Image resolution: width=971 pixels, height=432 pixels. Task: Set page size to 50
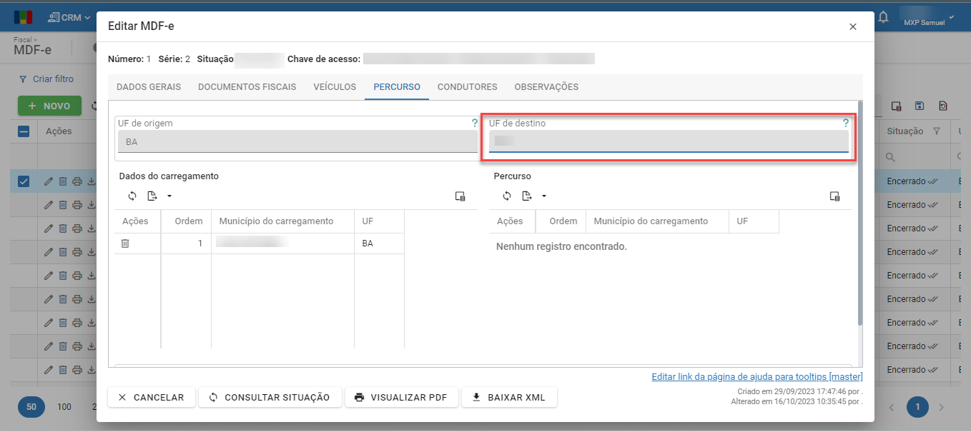(31, 407)
